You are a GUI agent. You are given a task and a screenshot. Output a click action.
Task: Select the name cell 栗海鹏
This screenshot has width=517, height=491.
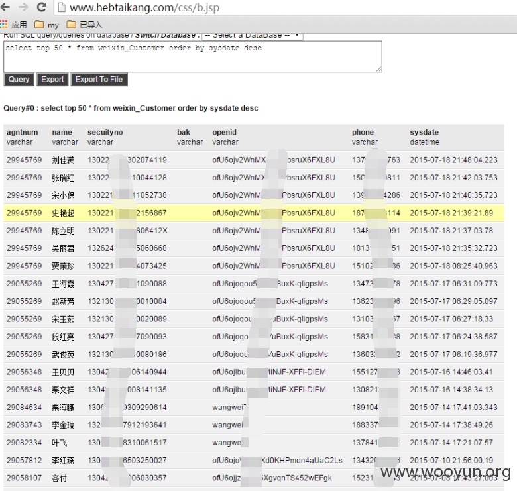(x=63, y=408)
